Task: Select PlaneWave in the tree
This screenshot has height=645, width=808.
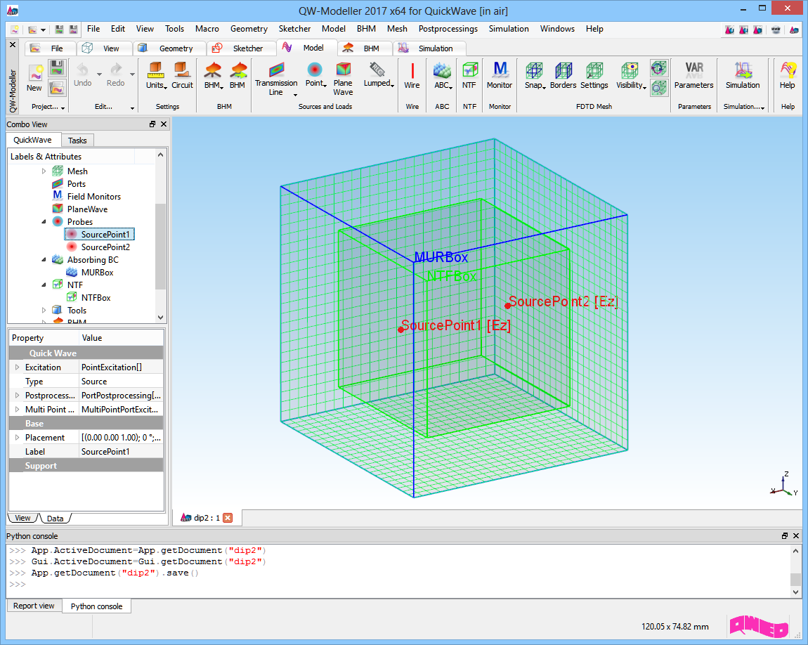Action: point(87,209)
